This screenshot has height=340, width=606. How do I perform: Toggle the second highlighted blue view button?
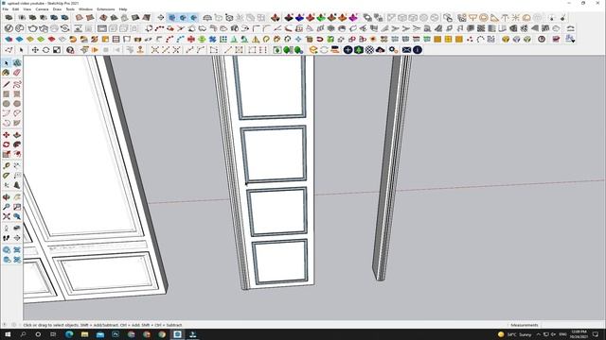(x=183, y=18)
